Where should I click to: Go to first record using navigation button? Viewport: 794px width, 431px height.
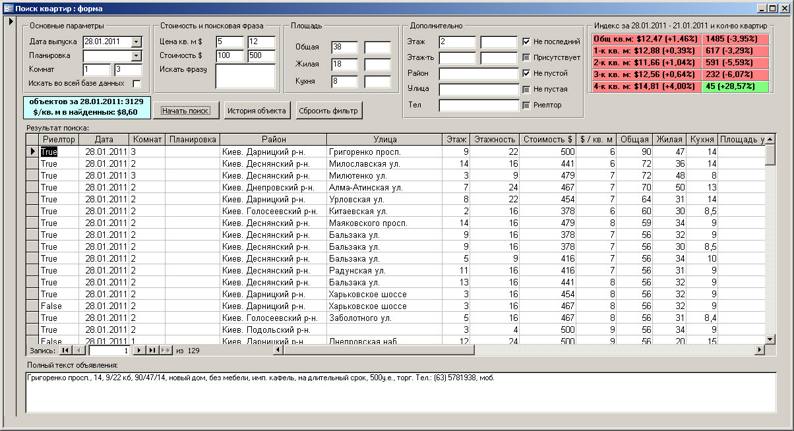coord(65,350)
